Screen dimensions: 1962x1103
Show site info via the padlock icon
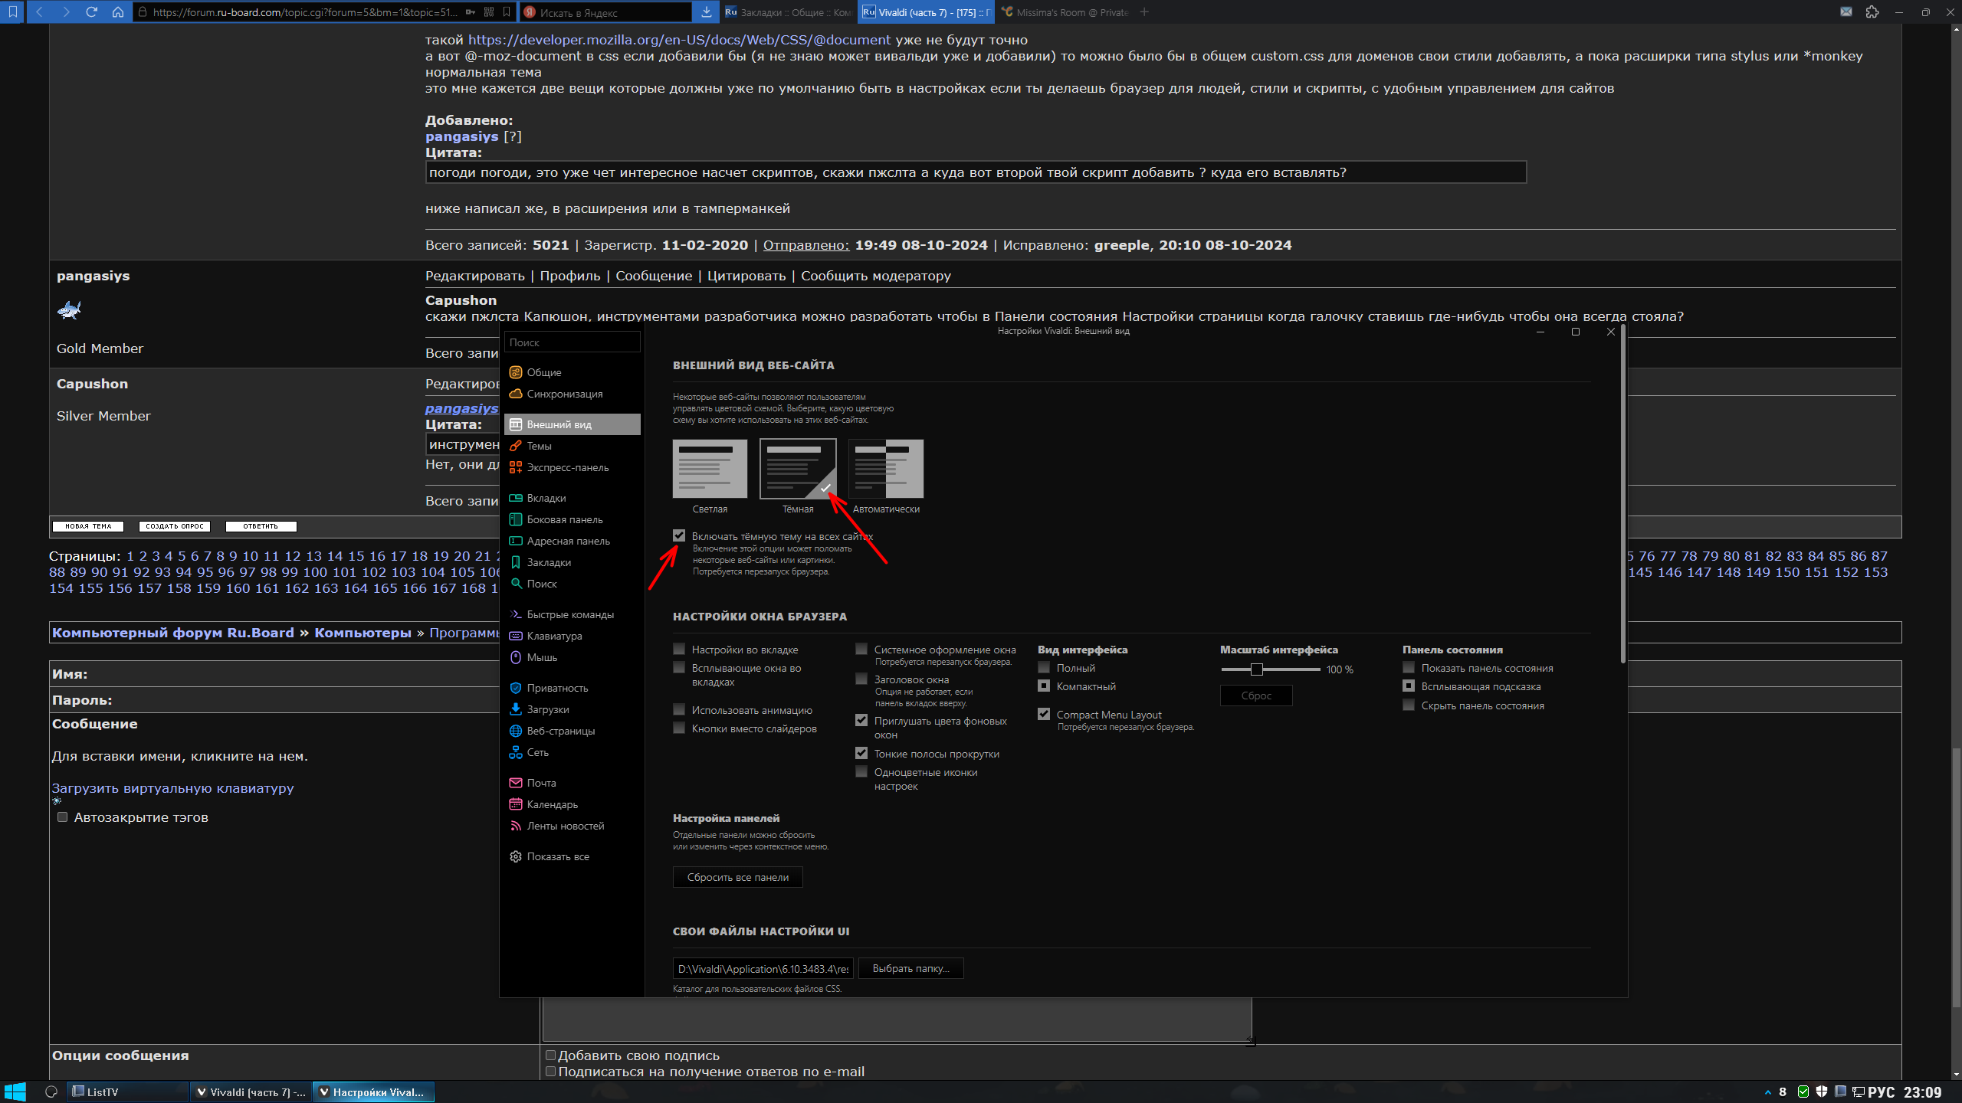(143, 12)
